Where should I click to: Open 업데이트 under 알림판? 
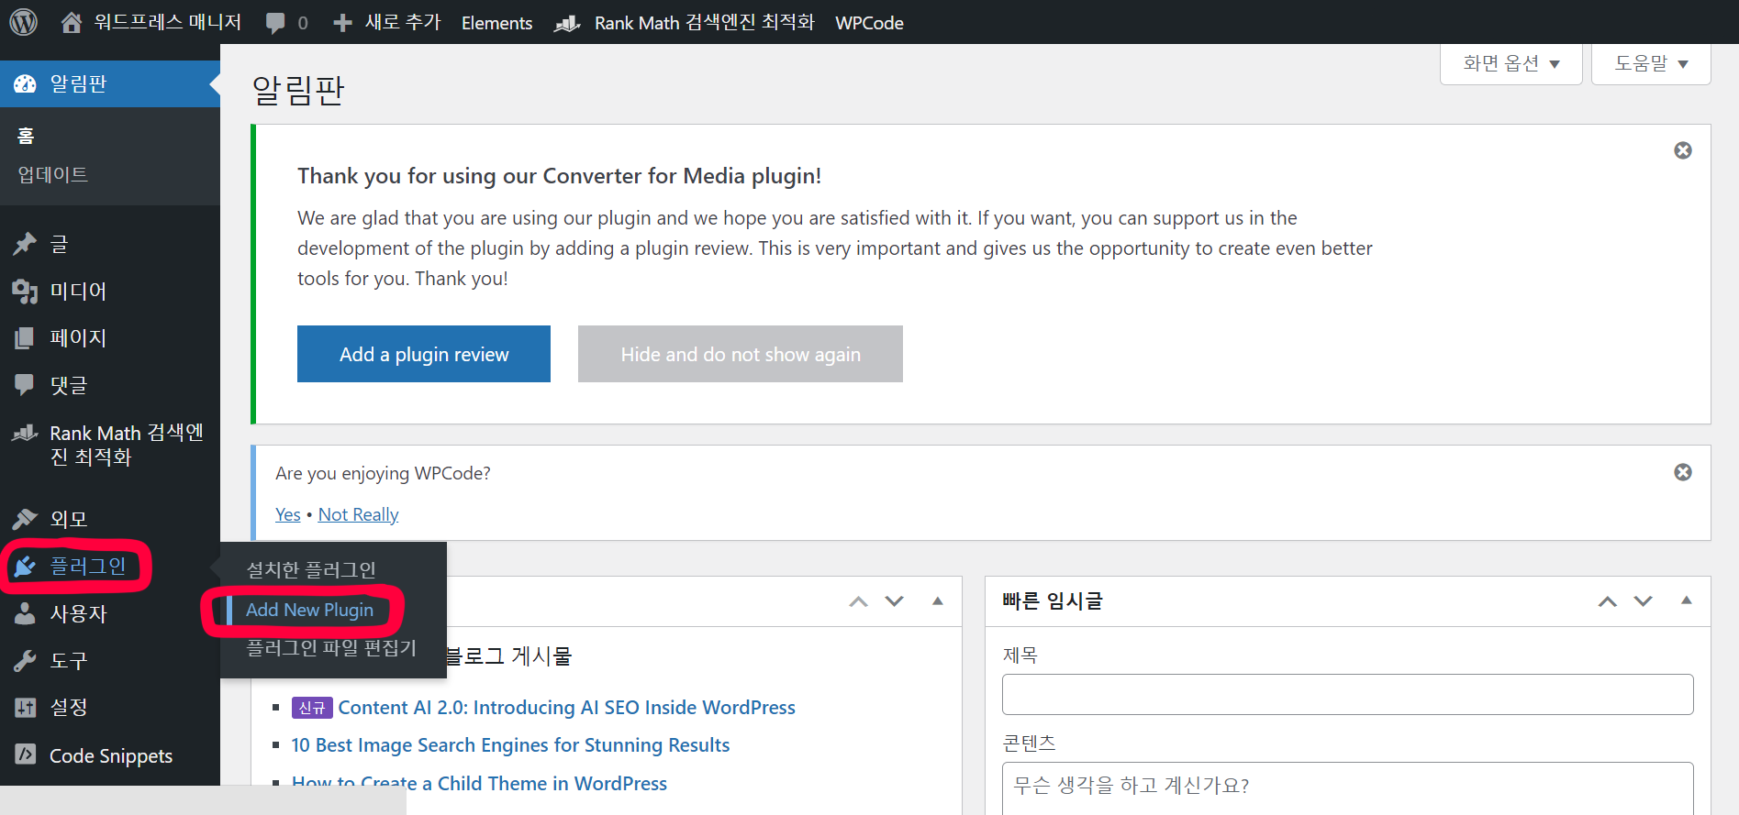point(53,174)
